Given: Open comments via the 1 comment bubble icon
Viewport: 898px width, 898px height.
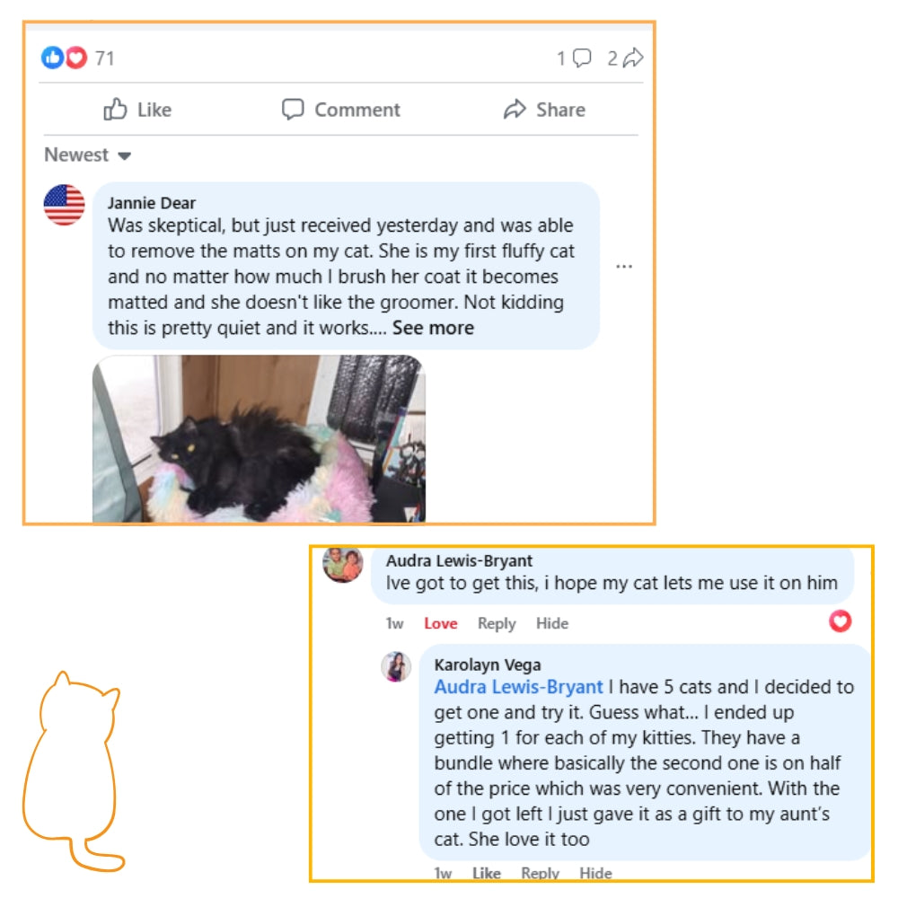Looking at the screenshot, I should tap(582, 57).
